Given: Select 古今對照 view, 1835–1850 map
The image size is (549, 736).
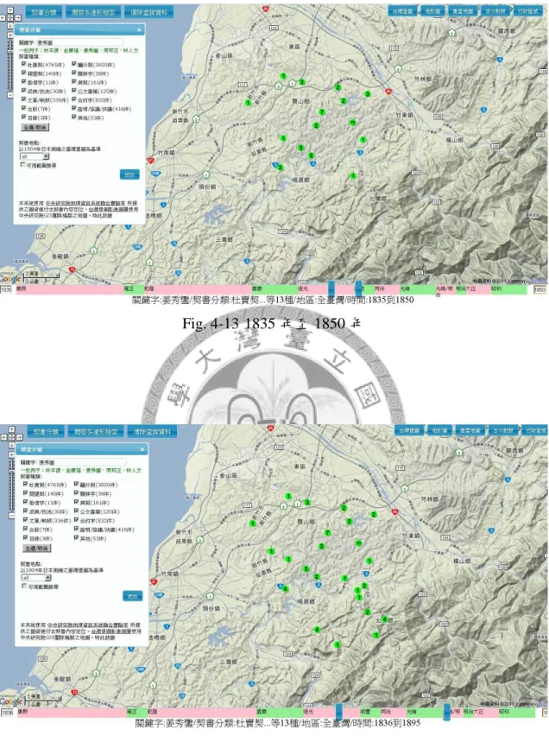Looking at the screenshot, I should coord(495,11).
